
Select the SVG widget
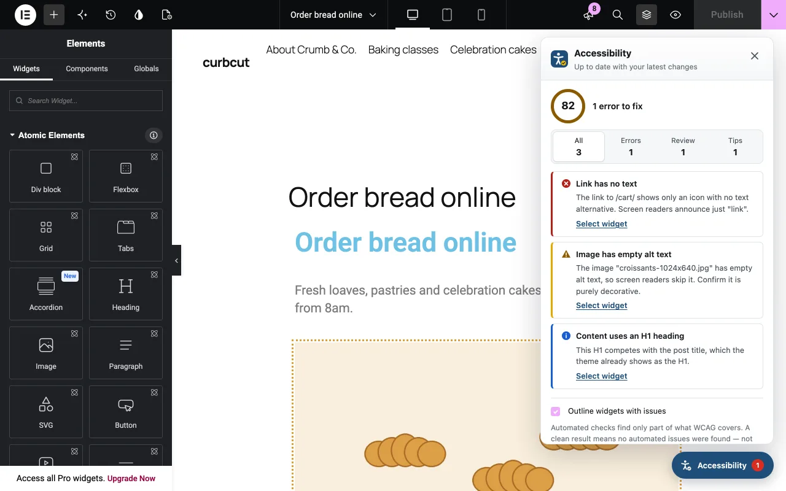(x=46, y=412)
